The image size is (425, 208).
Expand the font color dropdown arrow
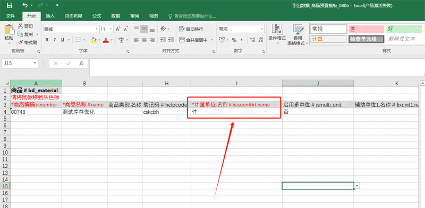point(112,40)
